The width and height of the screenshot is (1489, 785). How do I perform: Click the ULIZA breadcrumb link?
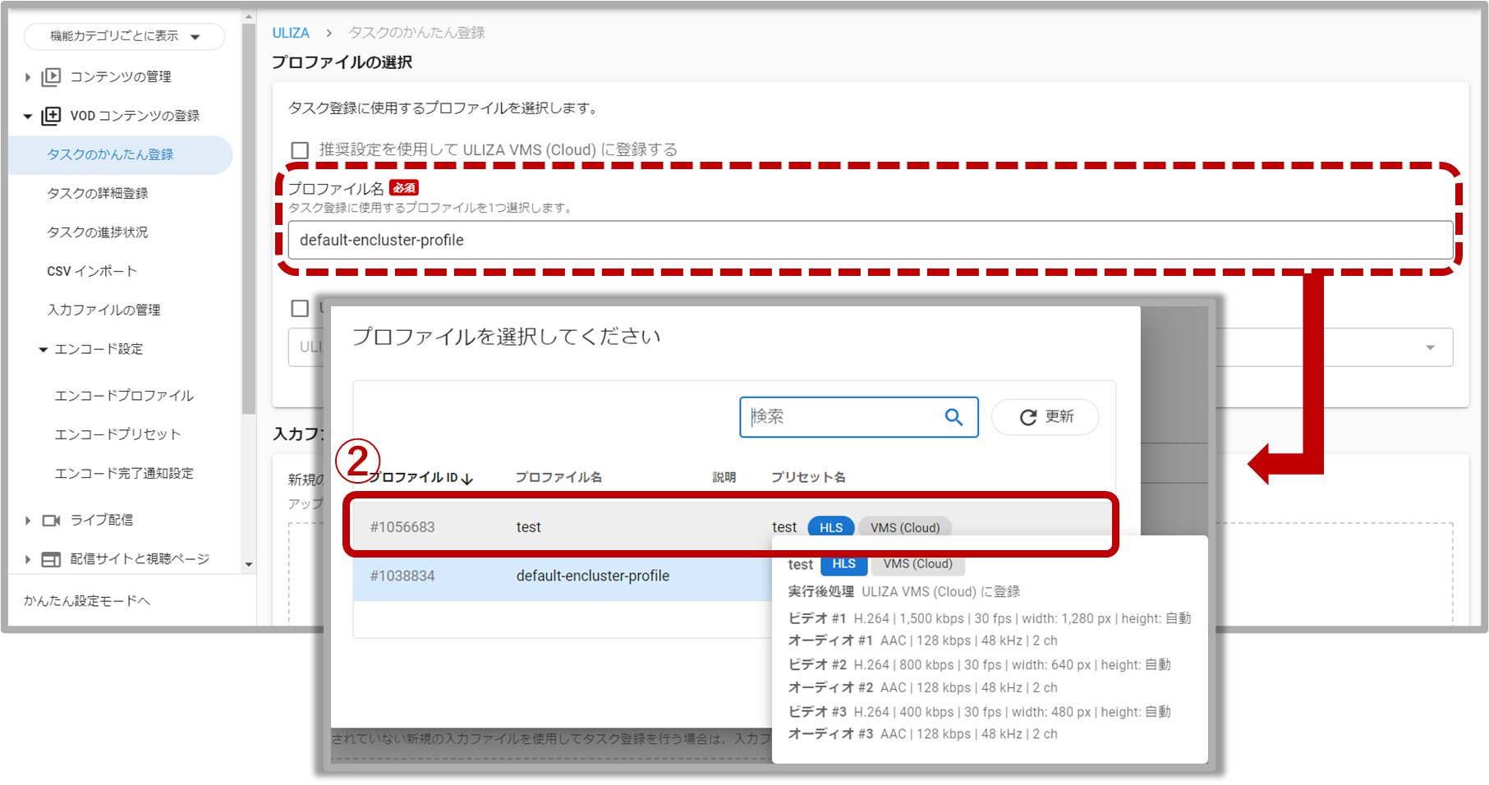[x=291, y=33]
